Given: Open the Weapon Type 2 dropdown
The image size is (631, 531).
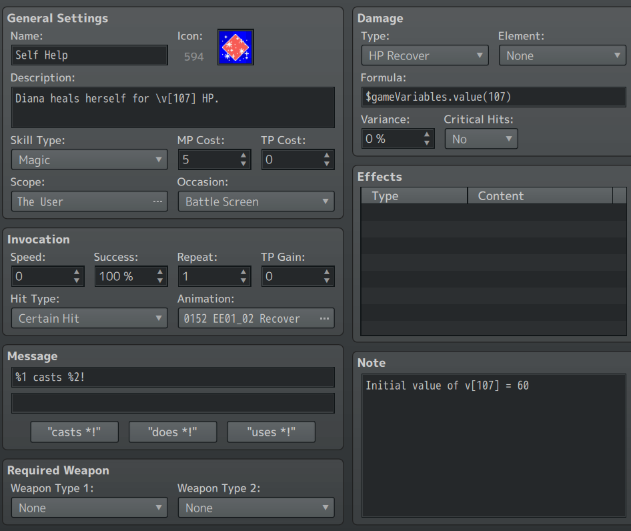Looking at the screenshot, I should (x=256, y=508).
